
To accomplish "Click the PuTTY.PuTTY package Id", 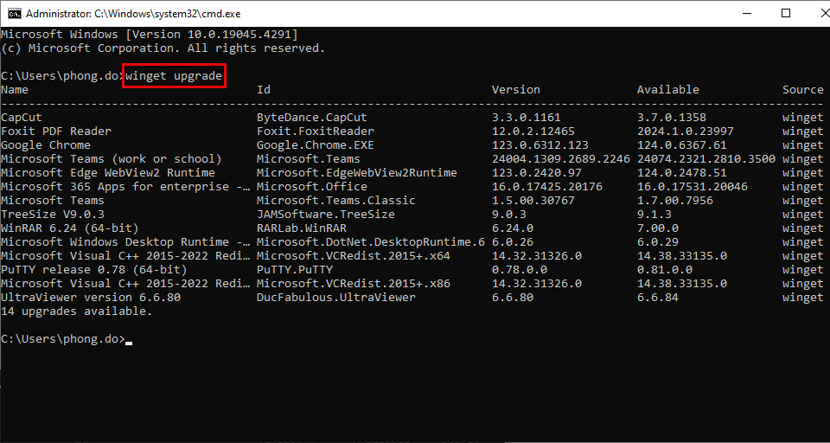I will (x=295, y=270).
